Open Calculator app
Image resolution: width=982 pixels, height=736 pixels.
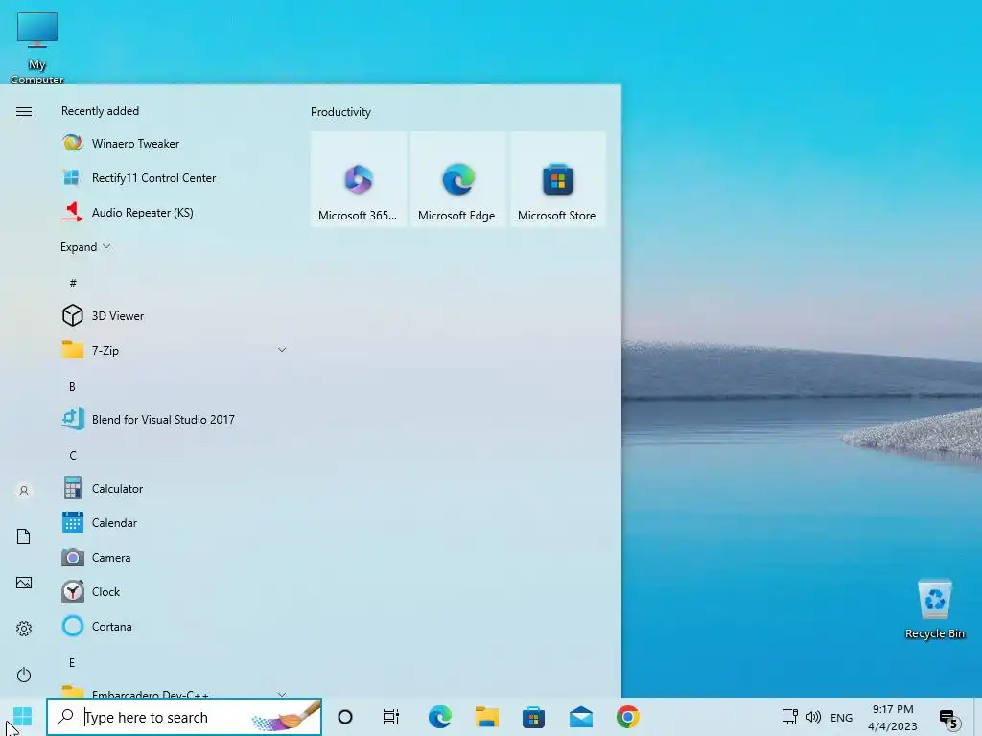point(175,488)
